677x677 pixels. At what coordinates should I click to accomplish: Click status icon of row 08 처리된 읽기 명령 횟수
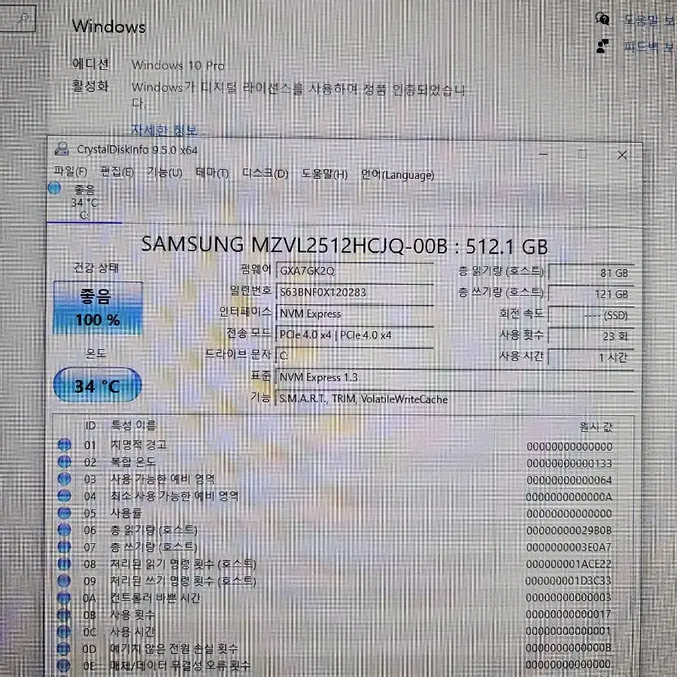(x=64, y=564)
